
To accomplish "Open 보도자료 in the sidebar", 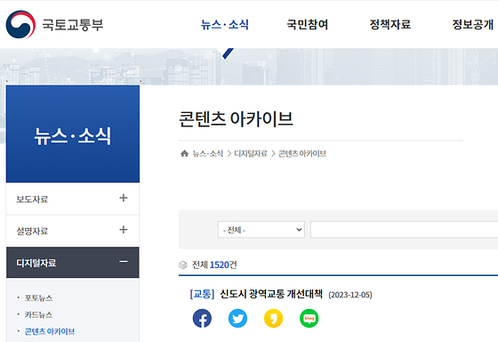I will pos(32,199).
